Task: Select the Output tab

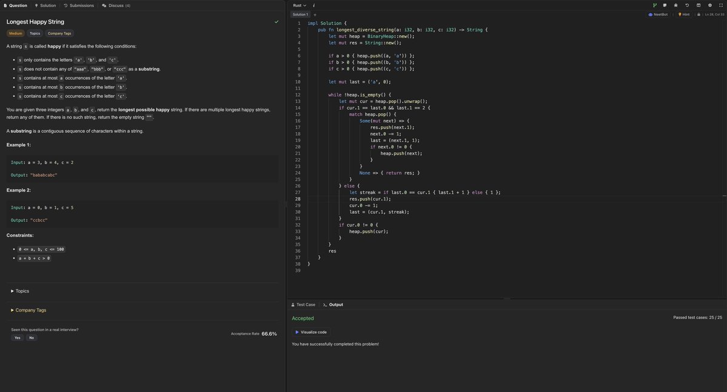Action: point(333,304)
